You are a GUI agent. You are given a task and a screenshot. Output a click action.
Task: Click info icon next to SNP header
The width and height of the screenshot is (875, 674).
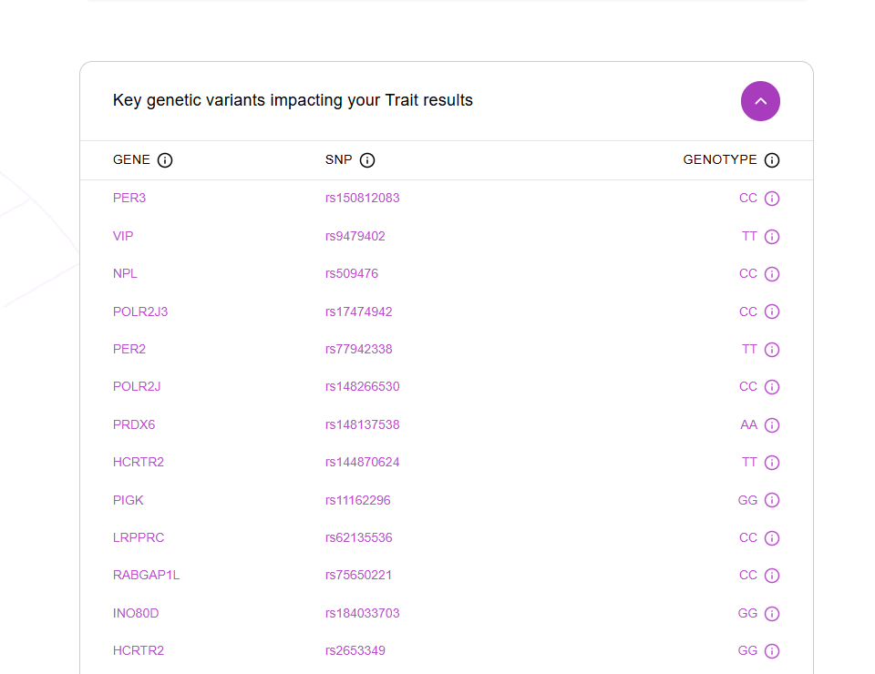(x=367, y=160)
